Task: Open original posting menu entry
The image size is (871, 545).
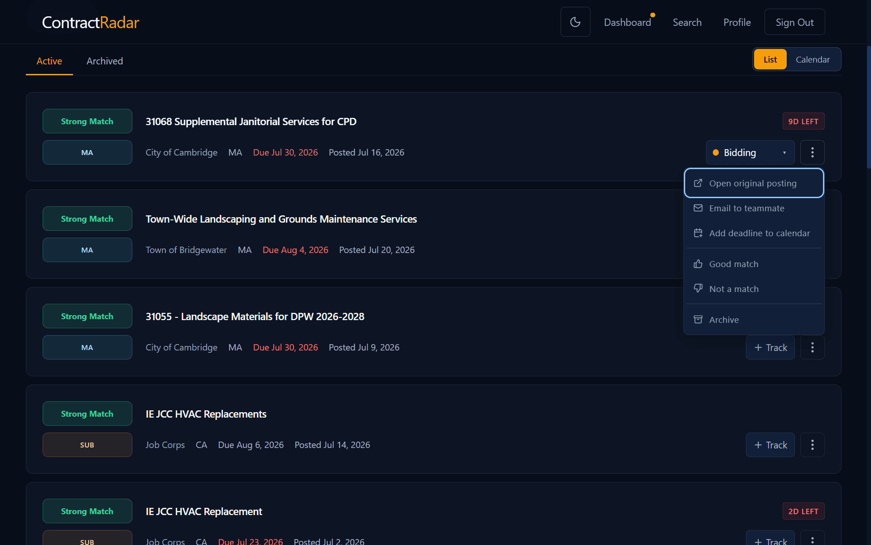Action: (x=754, y=183)
